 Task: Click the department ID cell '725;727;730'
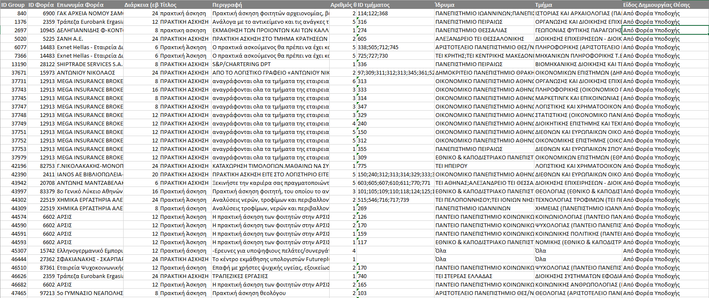[x=395, y=56]
